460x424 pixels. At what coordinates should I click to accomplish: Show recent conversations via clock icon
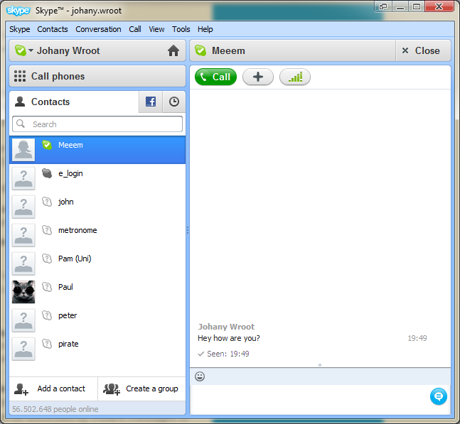click(174, 102)
